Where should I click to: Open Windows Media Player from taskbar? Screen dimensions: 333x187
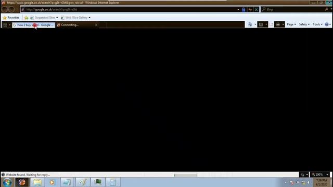click(52, 182)
